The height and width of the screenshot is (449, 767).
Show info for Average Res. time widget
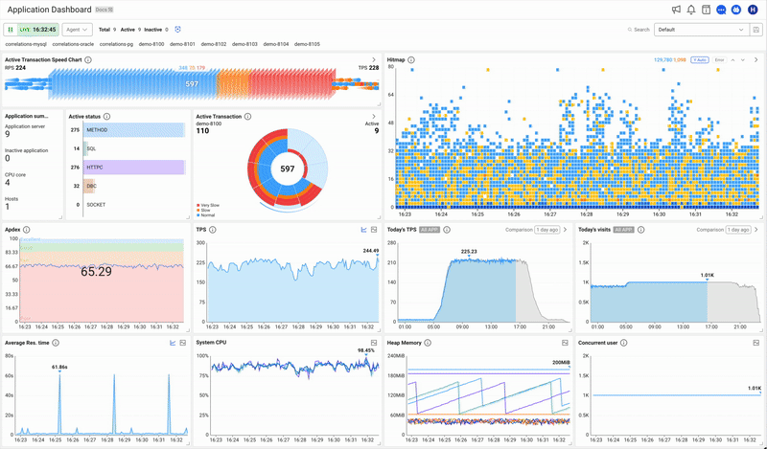click(56, 343)
